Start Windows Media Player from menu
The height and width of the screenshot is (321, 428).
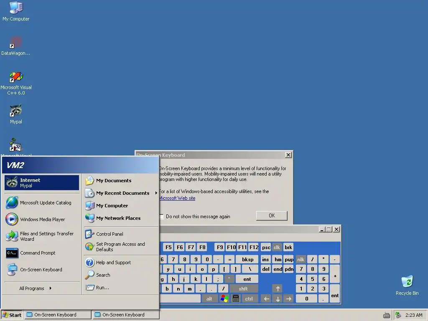click(42, 219)
